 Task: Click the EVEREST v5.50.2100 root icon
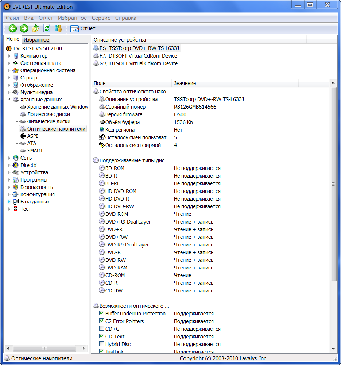(x=9, y=48)
